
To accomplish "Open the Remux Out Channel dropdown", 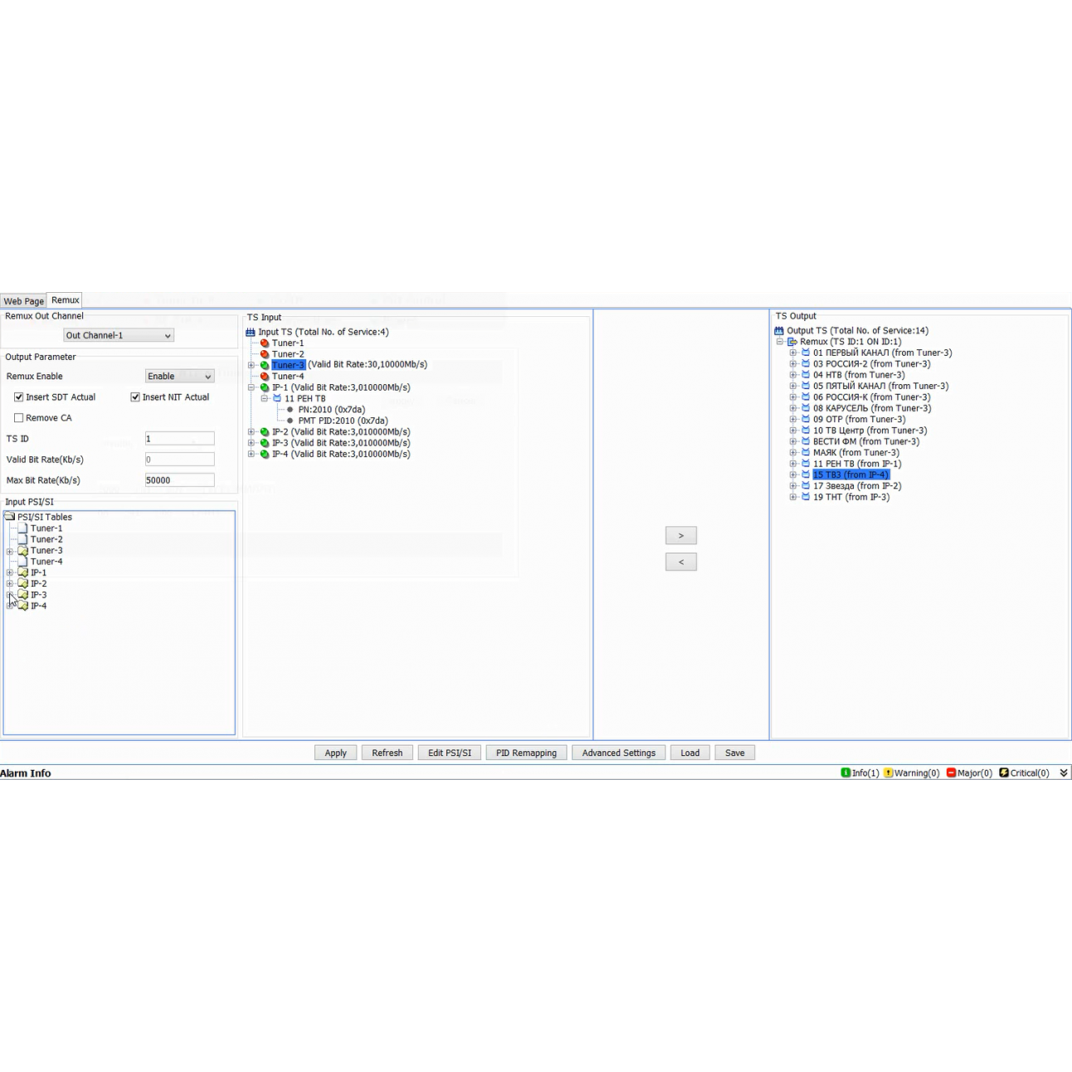I will [119, 335].
